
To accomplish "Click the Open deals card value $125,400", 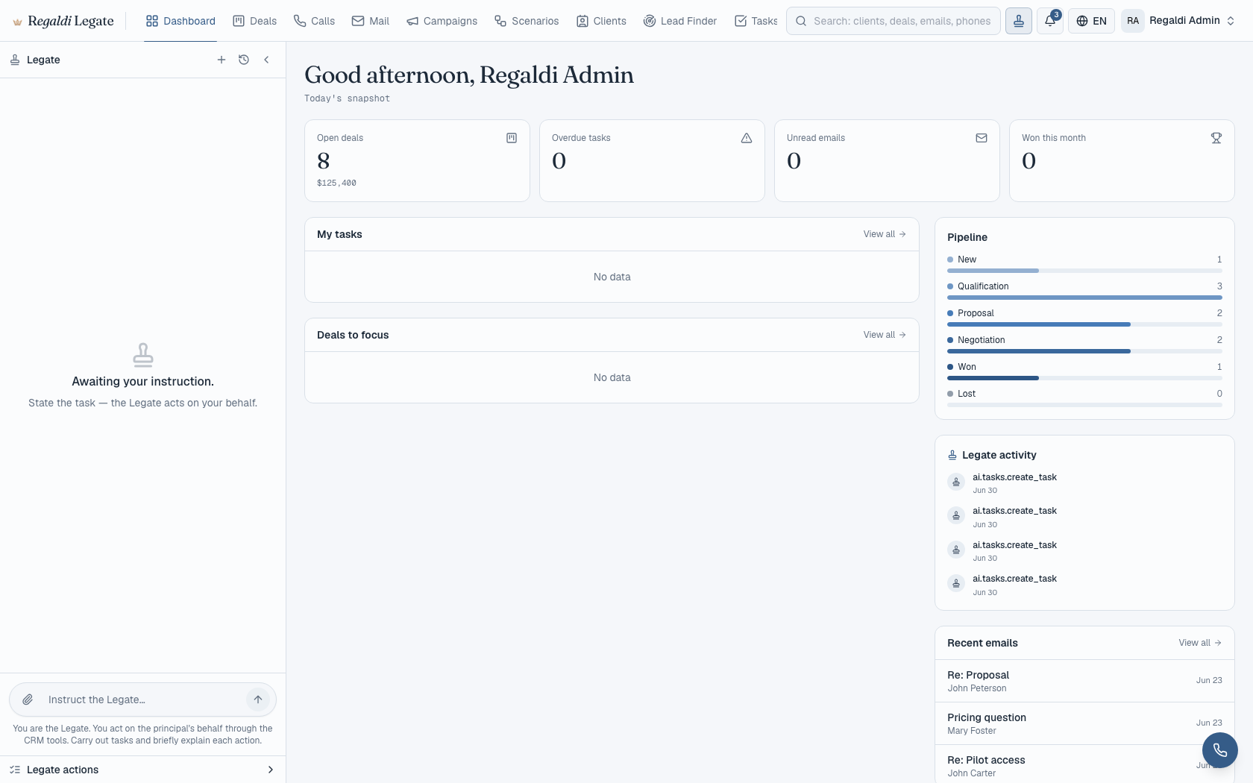I will pyautogui.click(x=336, y=183).
